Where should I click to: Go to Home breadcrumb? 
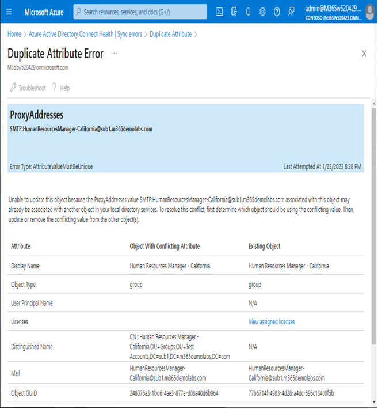click(14, 34)
